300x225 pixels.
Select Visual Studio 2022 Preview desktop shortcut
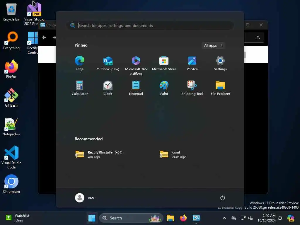34,14
